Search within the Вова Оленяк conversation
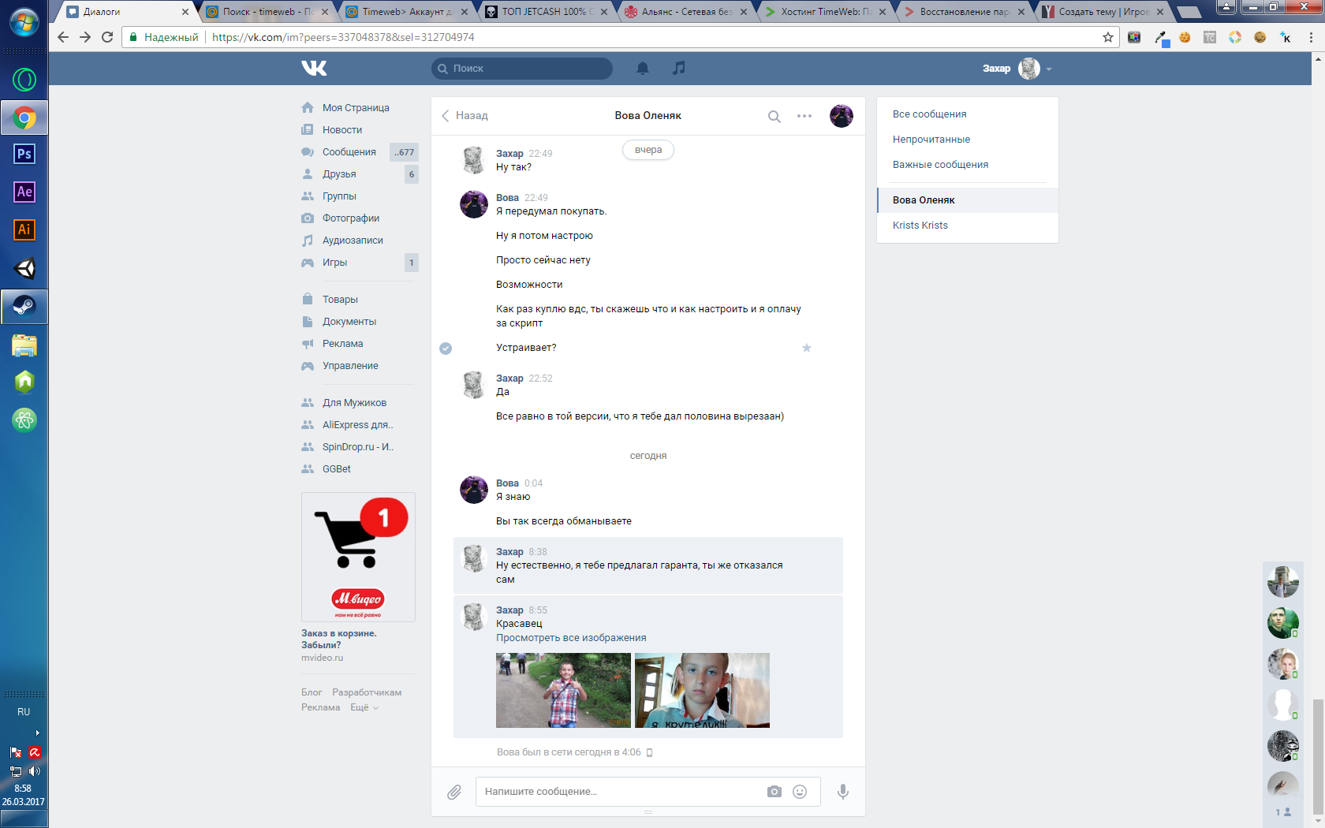 click(774, 116)
